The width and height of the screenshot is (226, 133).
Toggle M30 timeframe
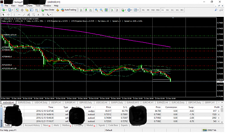point(158,10)
